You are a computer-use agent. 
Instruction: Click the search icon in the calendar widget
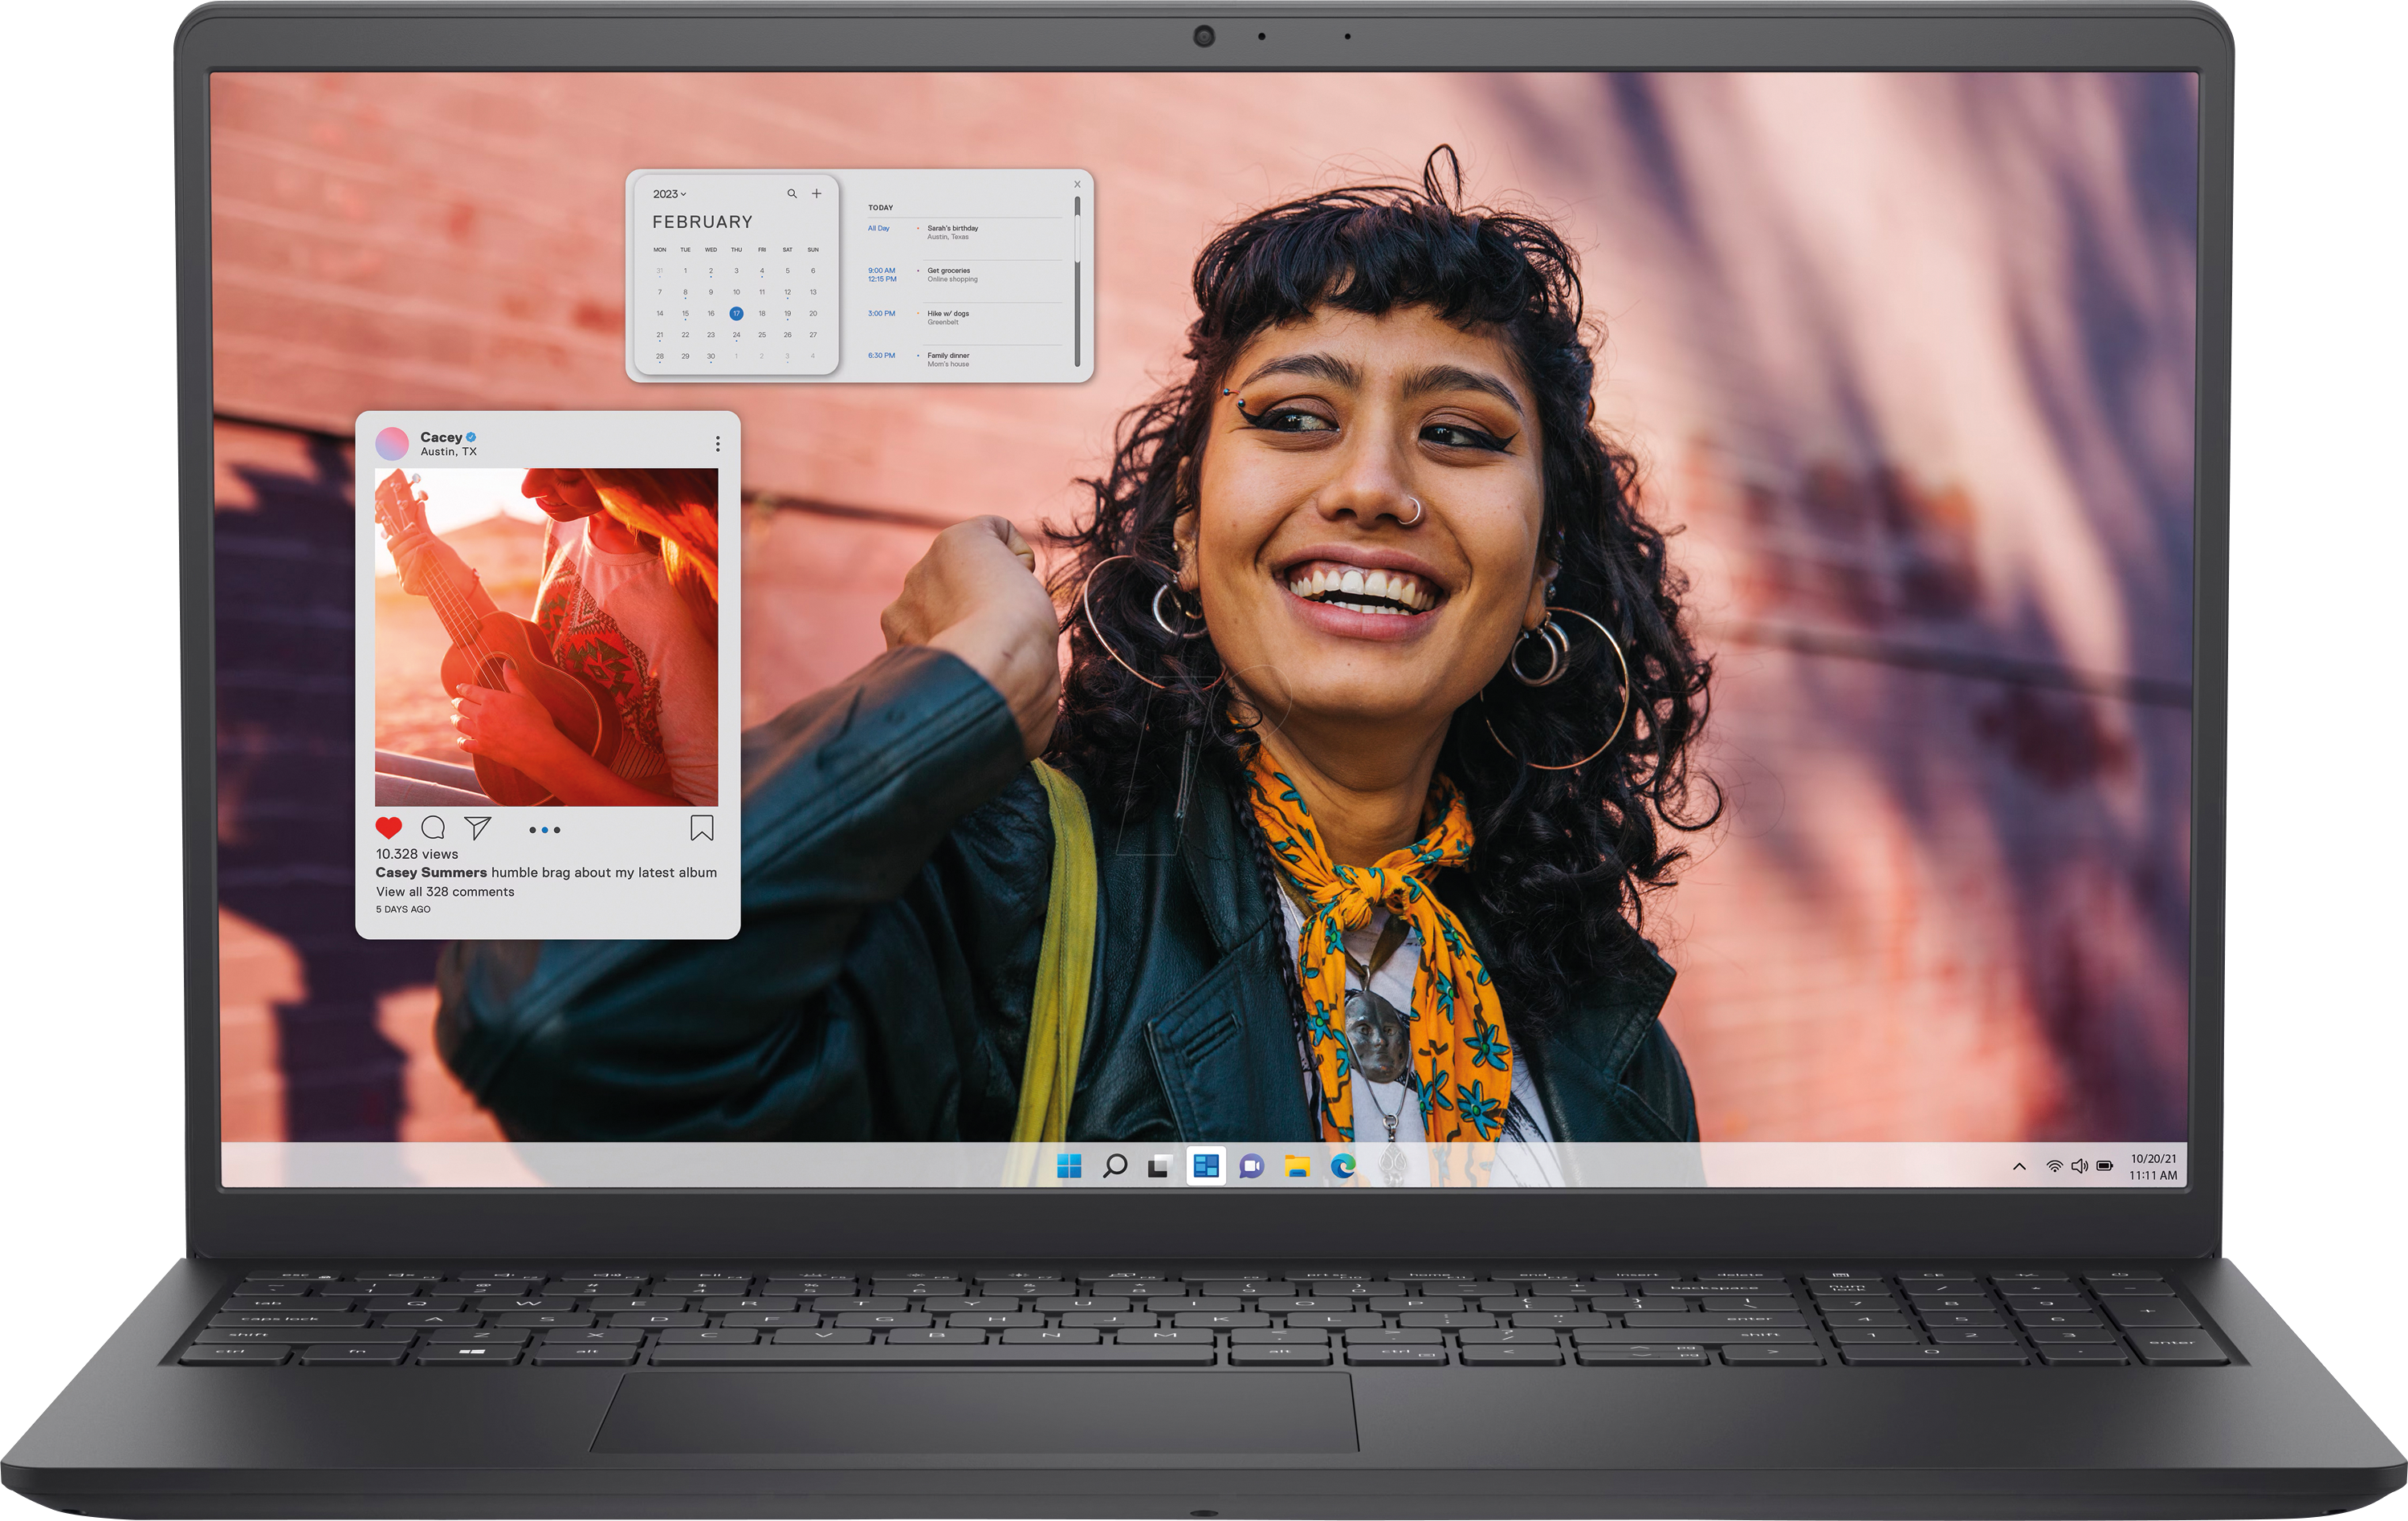pos(792,194)
